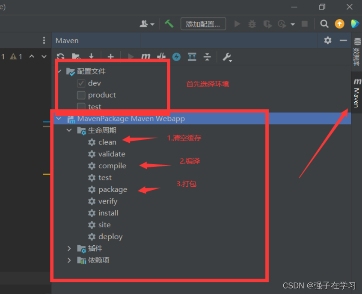
Task: Click the 生命周期 folder label
Action: (x=102, y=130)
